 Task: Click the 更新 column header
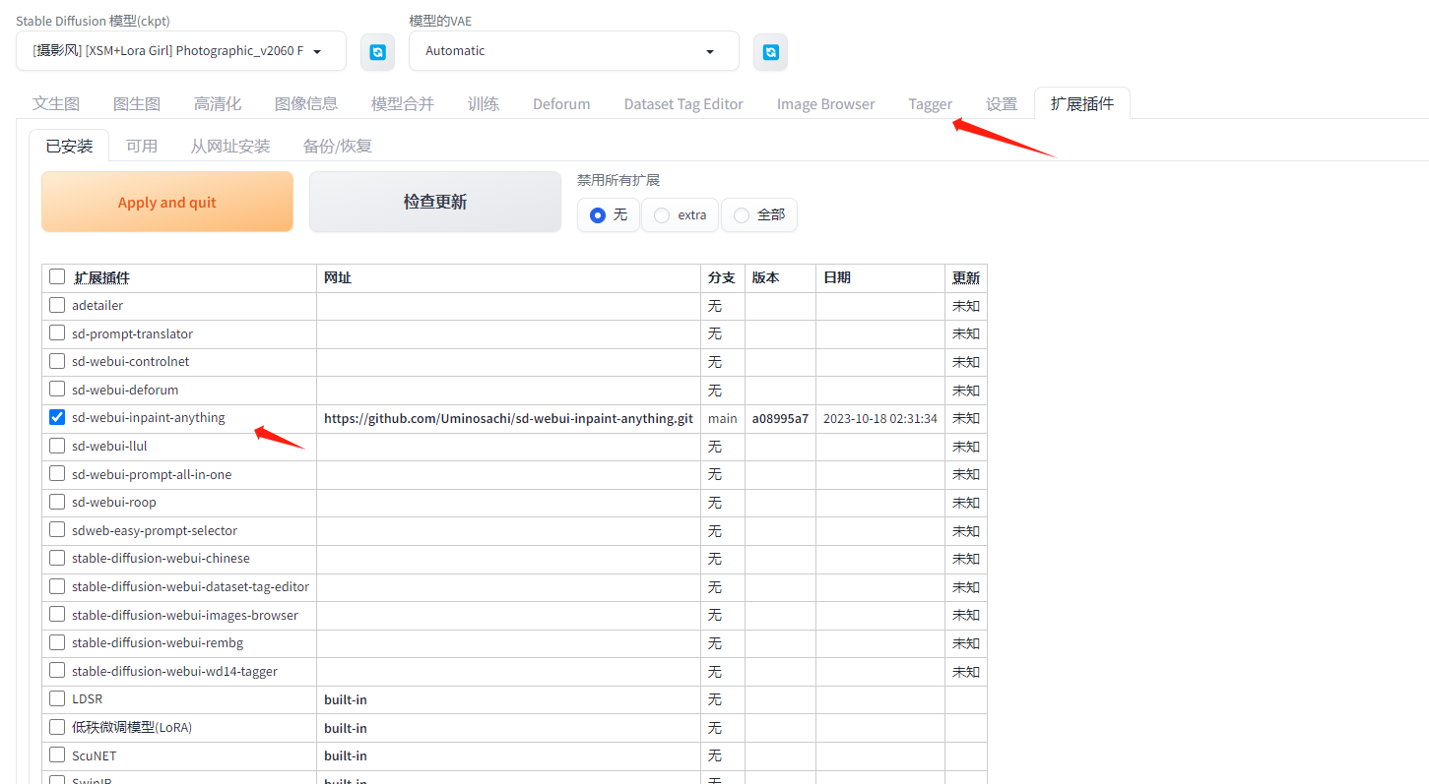tap(966, 277)
